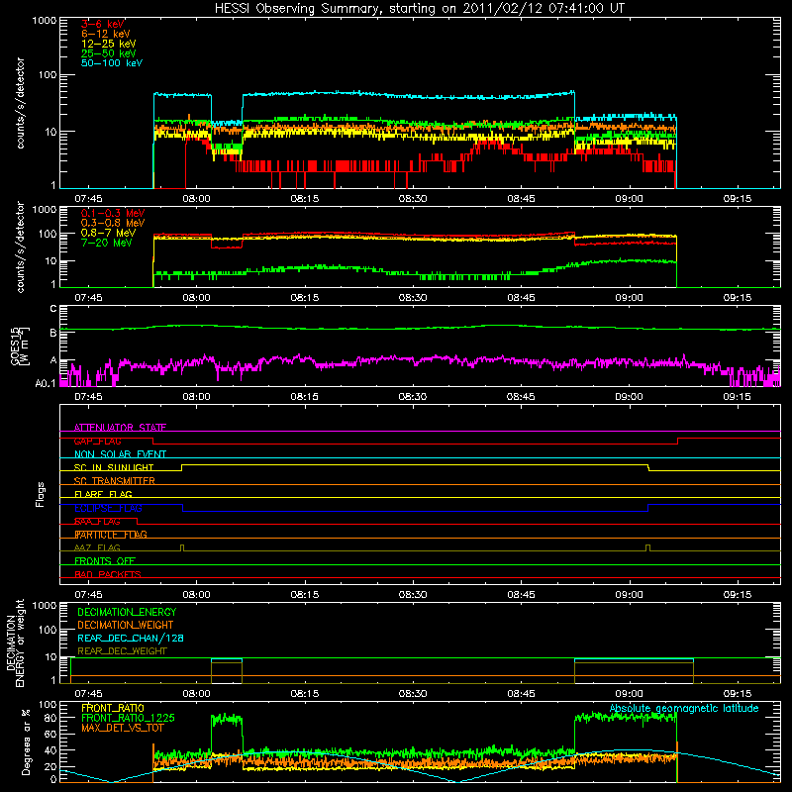Select the AAZ_FLAG label
Image resolution: width=792 pixels, height=792 pixels.
pyautogui.click(x=97, y=547)
